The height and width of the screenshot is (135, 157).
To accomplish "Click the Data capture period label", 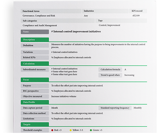I will coord(35,108).
